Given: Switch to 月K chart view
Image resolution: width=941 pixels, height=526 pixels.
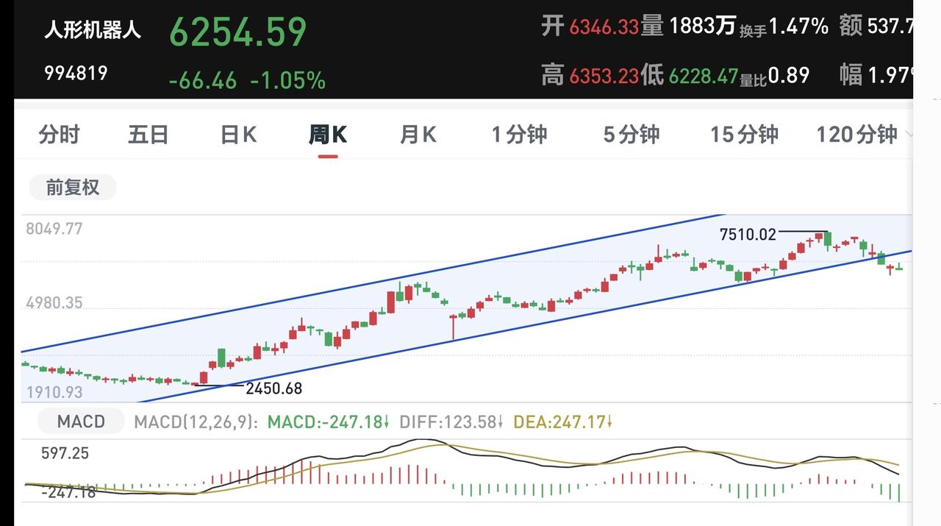Looking at the screenshot, I should point(418,135).
